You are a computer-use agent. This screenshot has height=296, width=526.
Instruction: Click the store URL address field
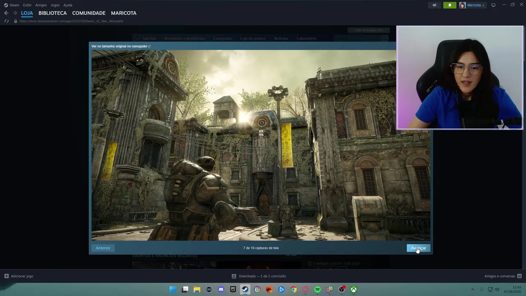pos(71,21)
